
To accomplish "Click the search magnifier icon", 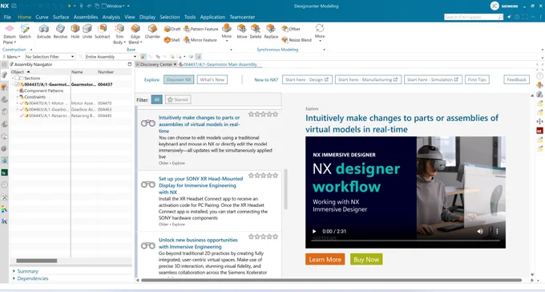I will 500,17.
